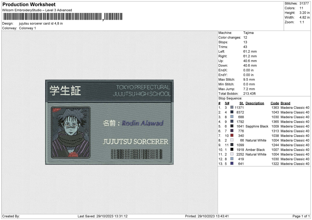Click the Production Worksheet title

tap(29, 5)
